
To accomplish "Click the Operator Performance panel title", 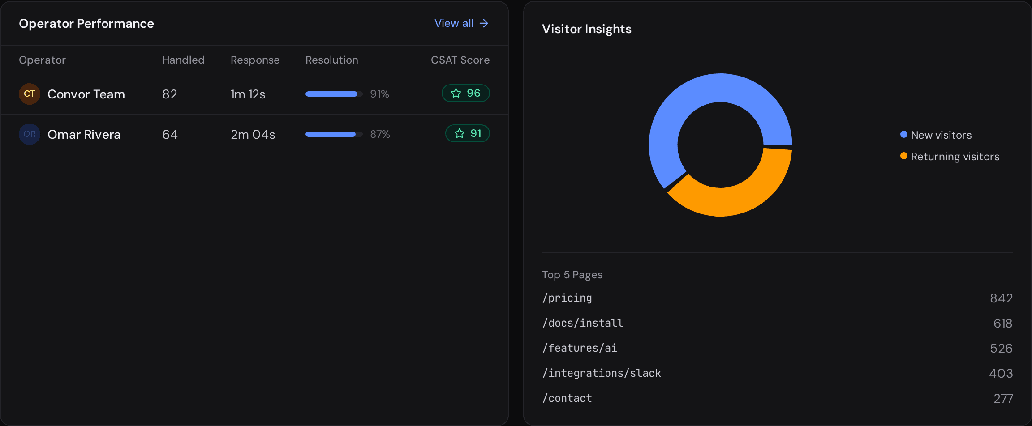I will click(x=86, y=24).
